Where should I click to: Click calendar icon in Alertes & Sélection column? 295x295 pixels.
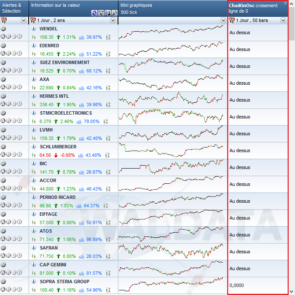3,21
